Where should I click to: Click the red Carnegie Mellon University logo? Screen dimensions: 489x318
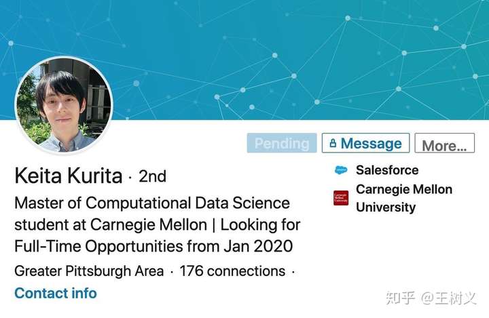click(x=341, y=198)
